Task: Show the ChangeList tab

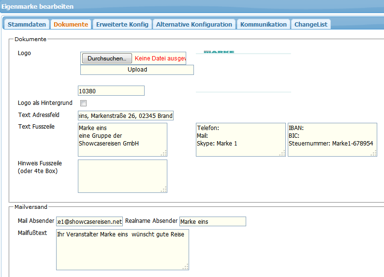Action: coord(310,25)
